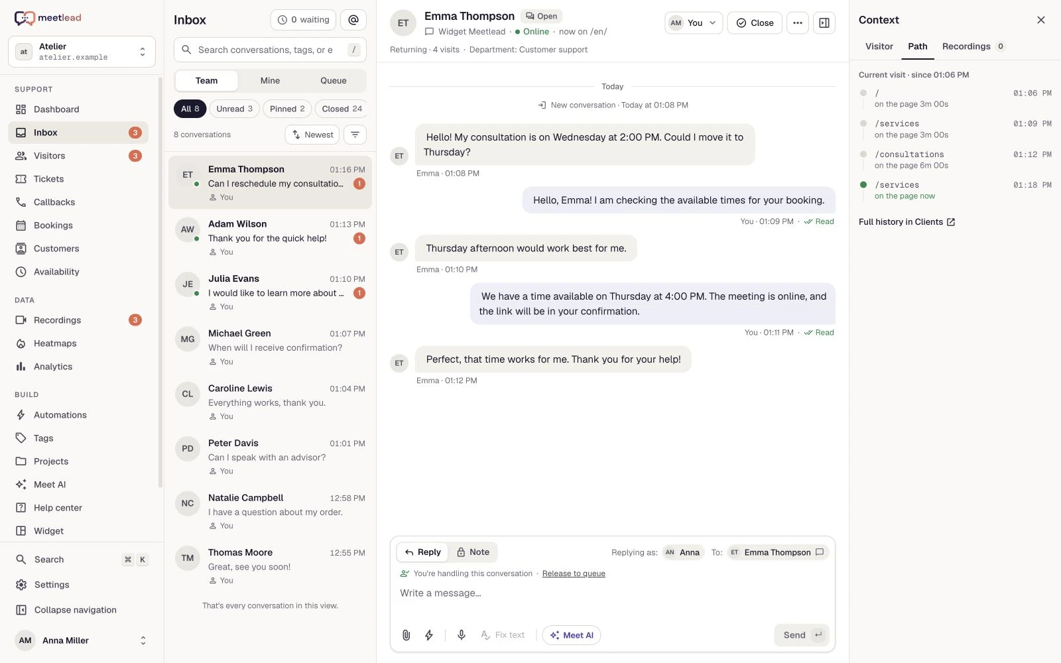Screen dimensions: 1061x663
Task: Click the Meet AI composer button
Action: (572, 635)
